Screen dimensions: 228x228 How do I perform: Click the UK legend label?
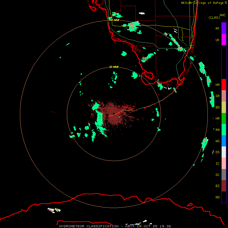pos(217,40)
